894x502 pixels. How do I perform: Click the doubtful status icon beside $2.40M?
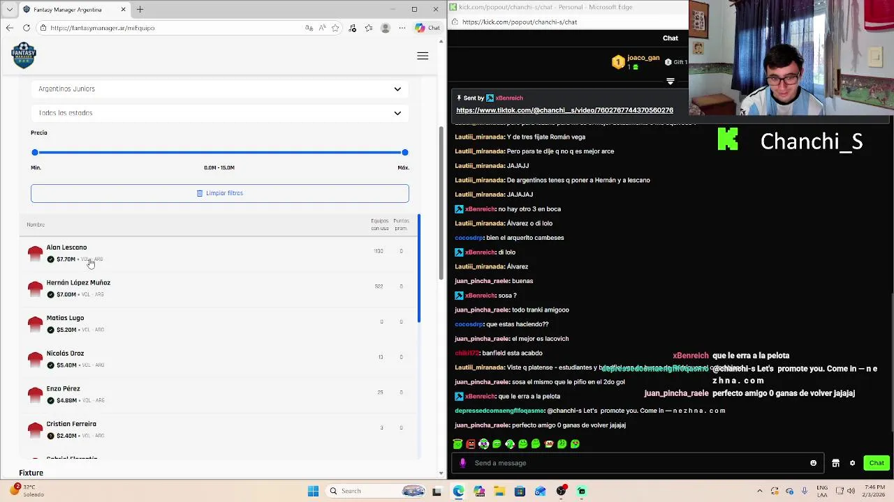pos(50,436)
